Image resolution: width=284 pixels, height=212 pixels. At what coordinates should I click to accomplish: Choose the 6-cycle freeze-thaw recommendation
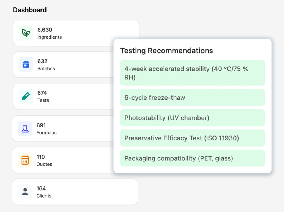point(192,97)
